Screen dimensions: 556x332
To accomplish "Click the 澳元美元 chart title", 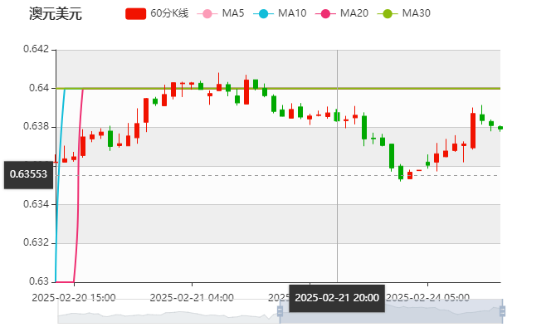I will pyautogui.click(x=56, y=14).
